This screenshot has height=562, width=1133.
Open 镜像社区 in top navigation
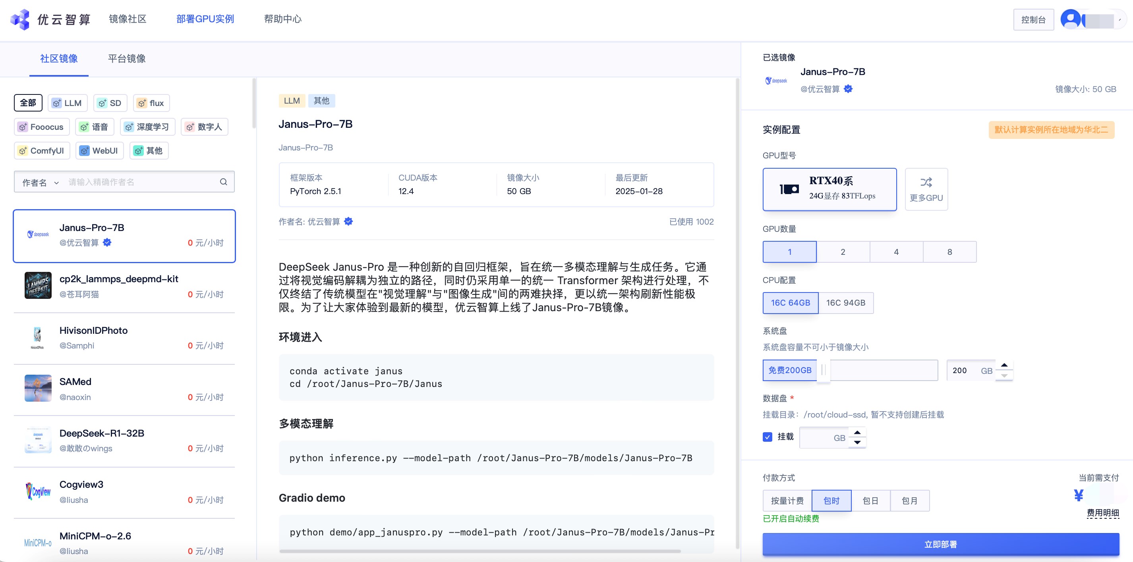(x=128, y=19)
